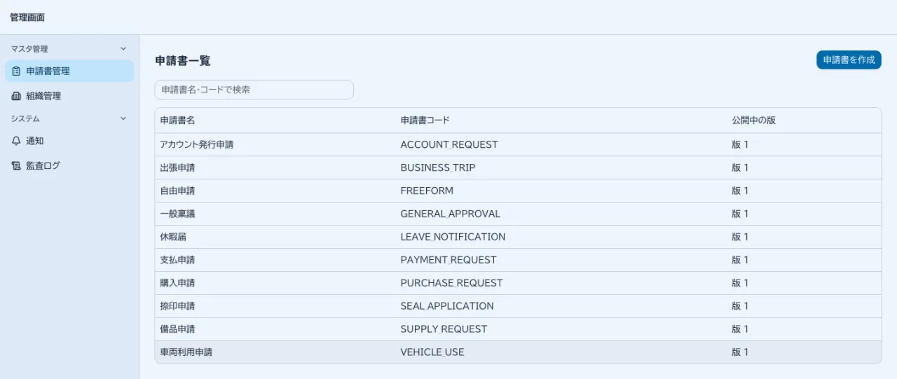Click the VEHICLE_USE code cell
This screenshot has width=897, height=379.
click(x=432, y=352)
